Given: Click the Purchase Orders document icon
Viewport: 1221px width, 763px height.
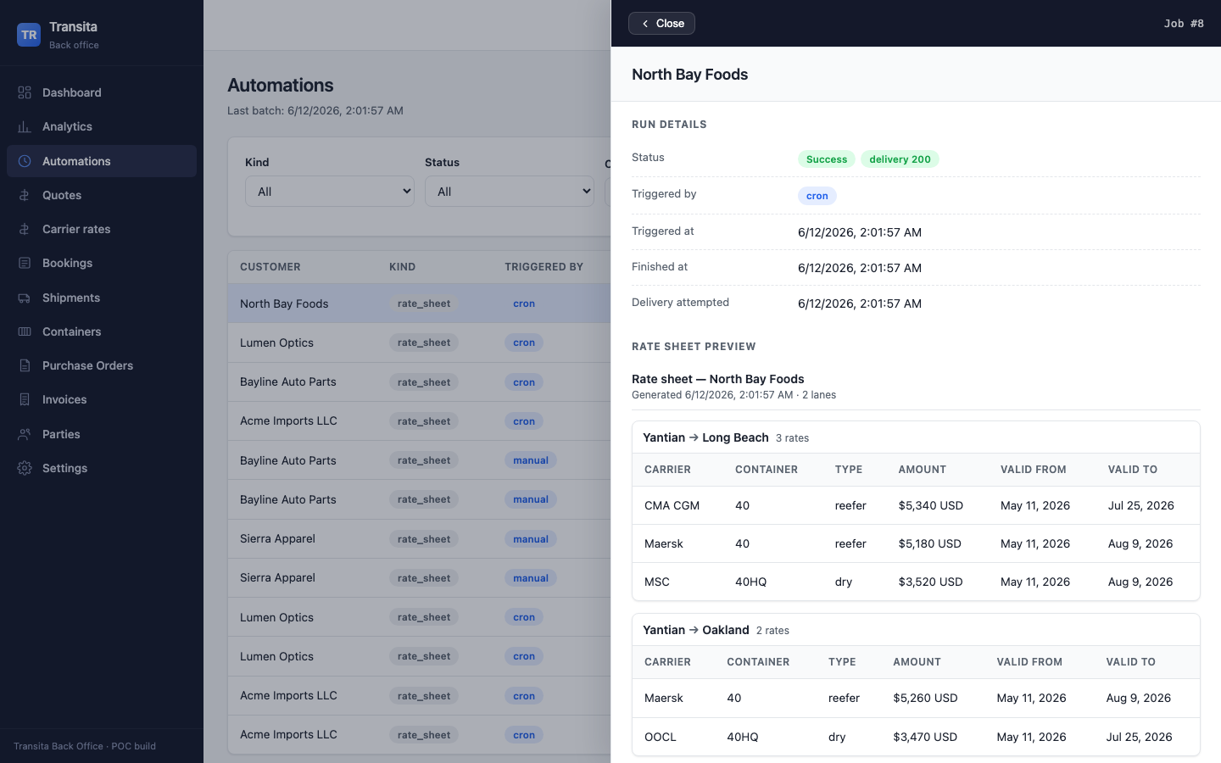Looking at the screenshot, I should pos(25,365).
